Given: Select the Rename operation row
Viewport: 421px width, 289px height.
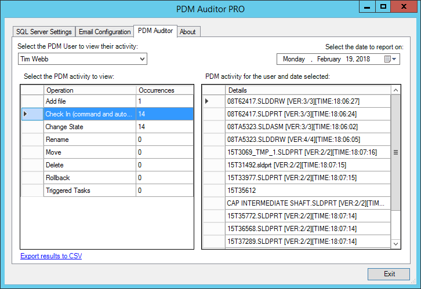Looking at the screenshot, I should click(x=107, y=140).
